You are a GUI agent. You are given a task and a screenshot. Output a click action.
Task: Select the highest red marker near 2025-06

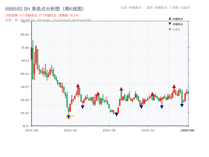click(174, 86)
